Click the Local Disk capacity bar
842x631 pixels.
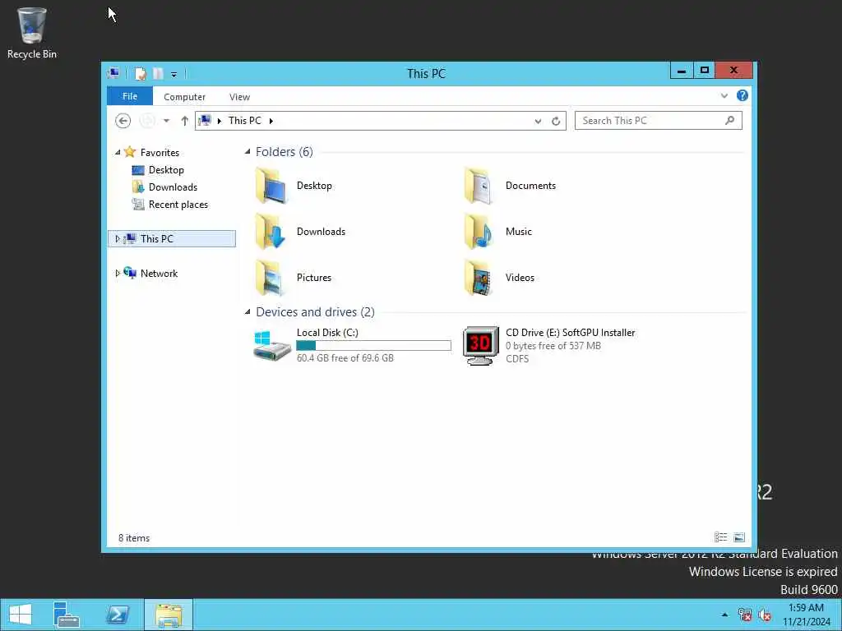[374, 346]
